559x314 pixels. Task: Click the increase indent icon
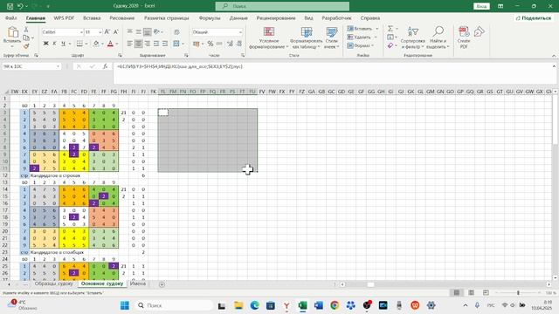click(x=165, y=44)
